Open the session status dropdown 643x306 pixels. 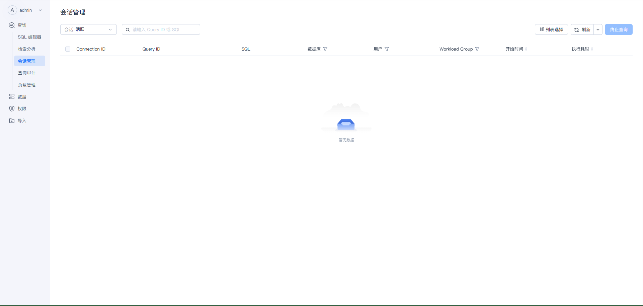(x=88, y=29)
